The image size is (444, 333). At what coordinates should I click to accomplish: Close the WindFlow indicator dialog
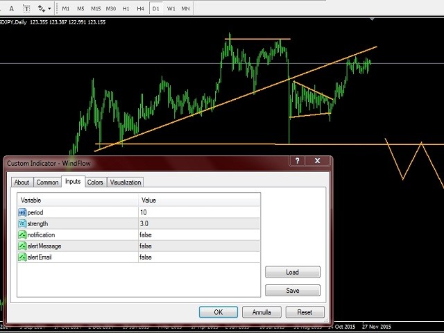coord(318,161)
